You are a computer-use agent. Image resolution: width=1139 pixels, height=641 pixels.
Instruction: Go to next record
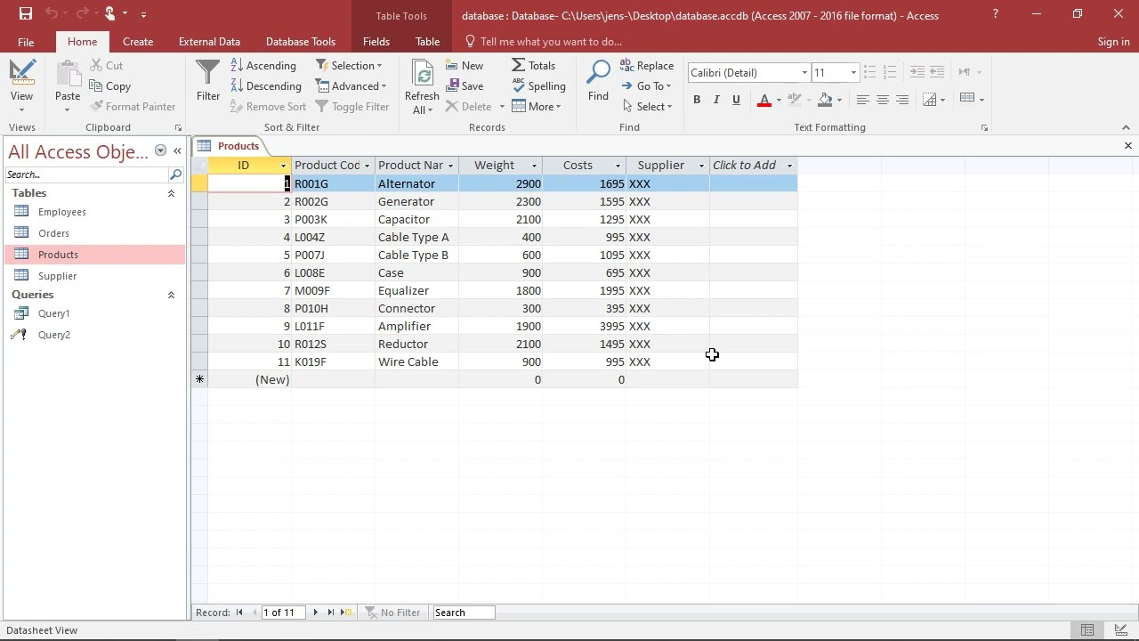(x=315, y=613)
